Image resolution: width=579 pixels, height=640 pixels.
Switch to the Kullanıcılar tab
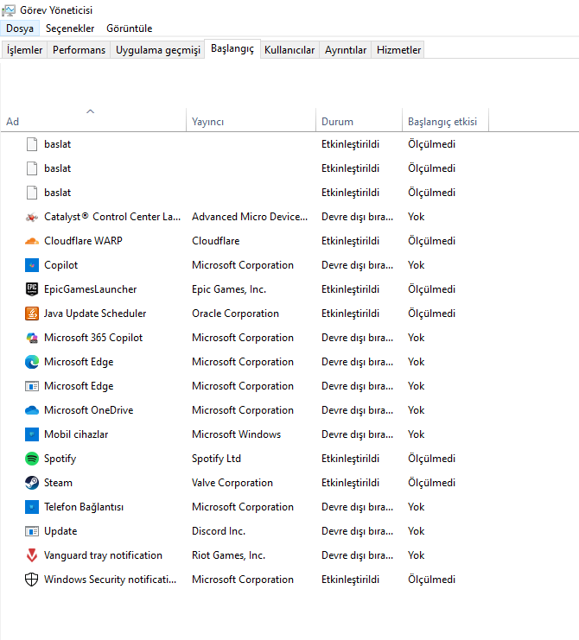coord(289,50)
